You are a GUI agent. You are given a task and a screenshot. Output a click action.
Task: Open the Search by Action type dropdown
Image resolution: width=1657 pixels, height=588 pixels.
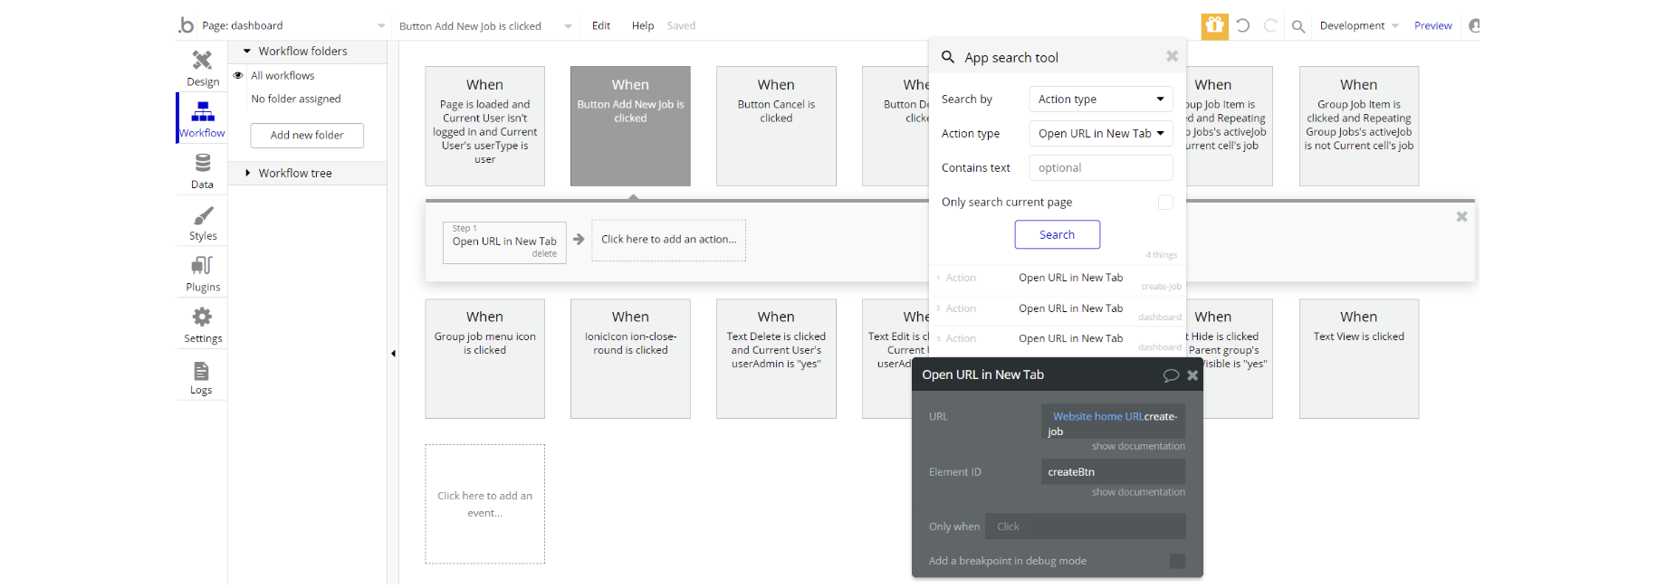click(1100, 100)
